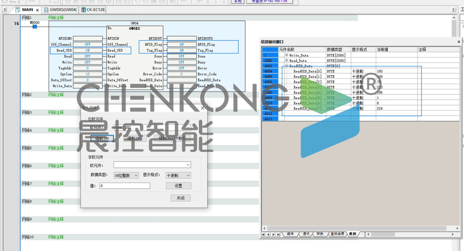Select the ReadUID_Data[0] row name
Image resolution: width=464 pixels, height=251 pixels.
point(307,71)
